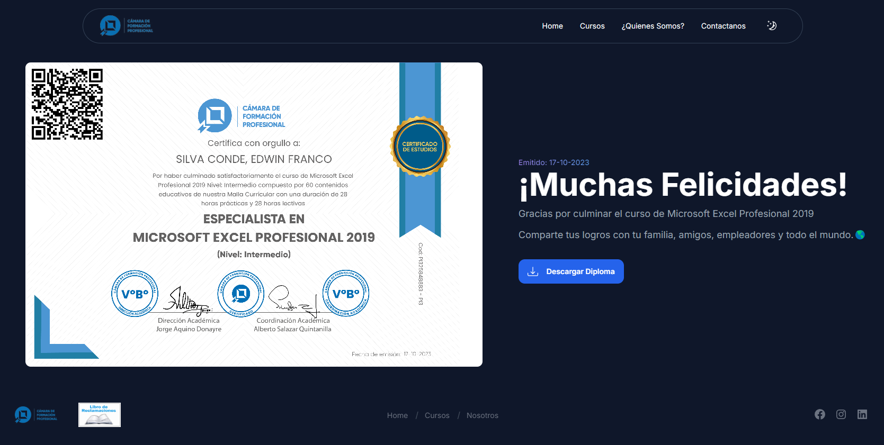Click the footer Cámara de Formación logo

click(x=36, y=415)
